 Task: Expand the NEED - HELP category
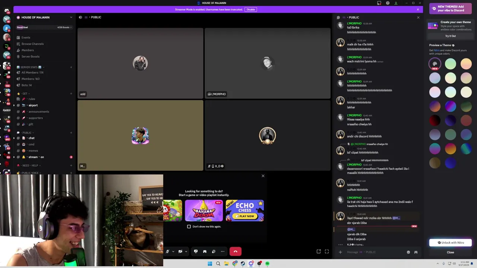[x=29, y=166]
